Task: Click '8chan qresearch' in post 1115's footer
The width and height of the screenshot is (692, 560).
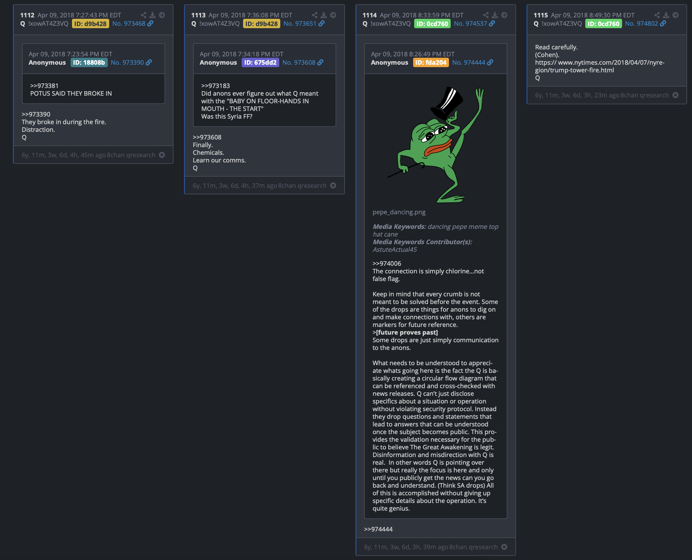Action: pyautogui.click(x=645, y=95)
